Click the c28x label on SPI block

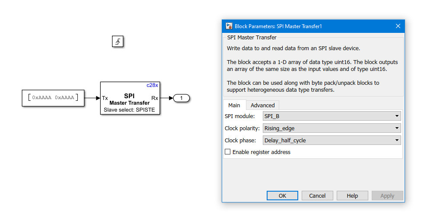pos(153,85)
